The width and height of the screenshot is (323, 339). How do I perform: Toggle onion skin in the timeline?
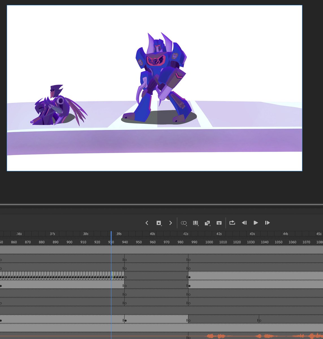pyautogui.click(x=184, y=223)
